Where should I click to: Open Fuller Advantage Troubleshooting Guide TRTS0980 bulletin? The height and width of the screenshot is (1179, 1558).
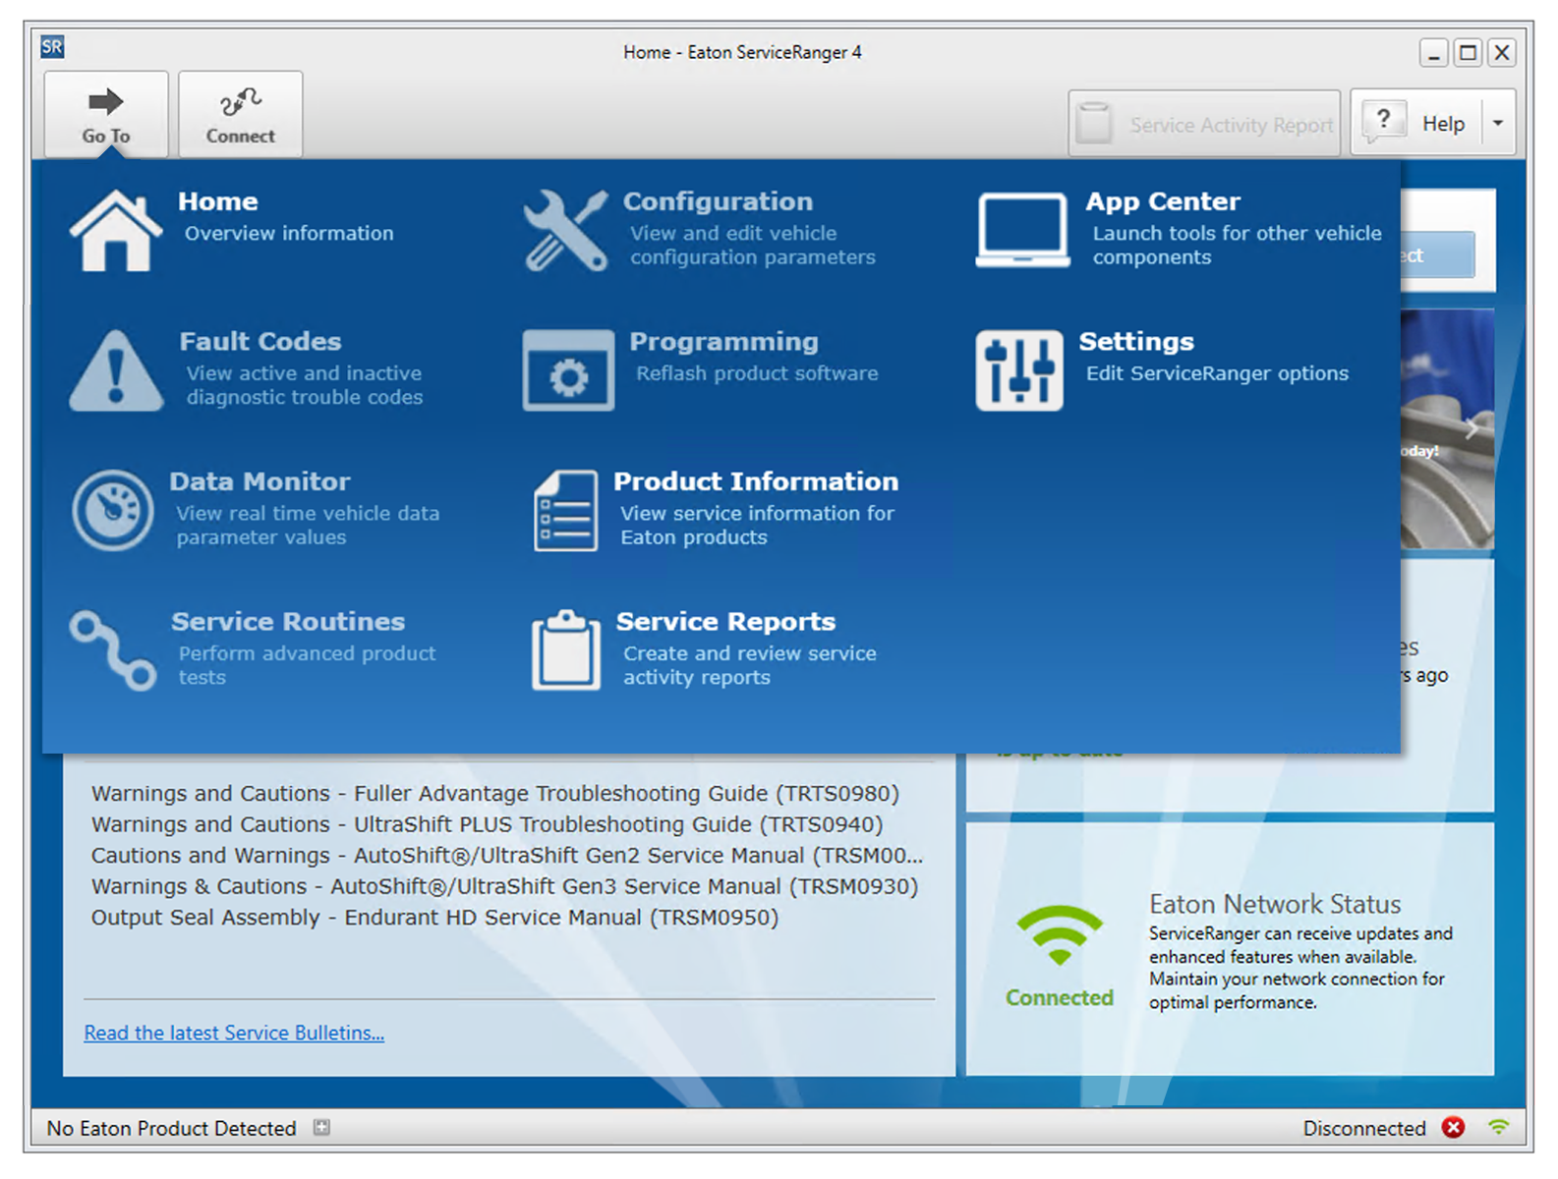pyautogui.click(x=495, y=793)
